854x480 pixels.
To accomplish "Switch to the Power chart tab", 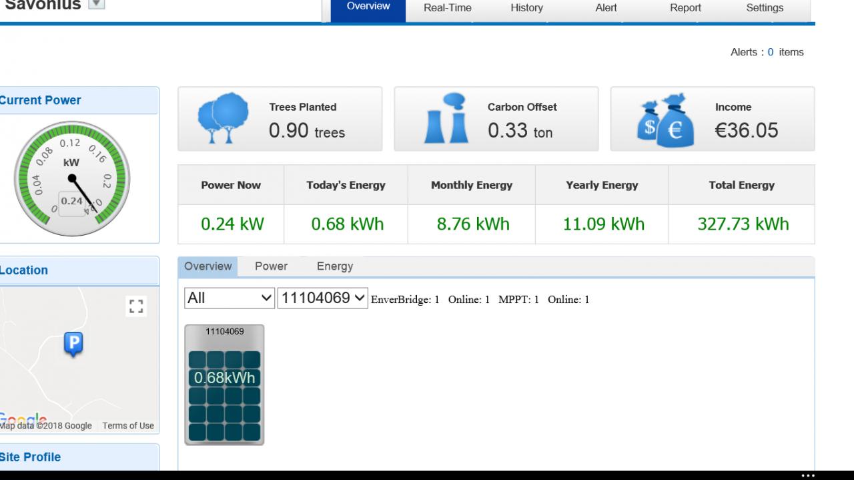I will 271,266.
